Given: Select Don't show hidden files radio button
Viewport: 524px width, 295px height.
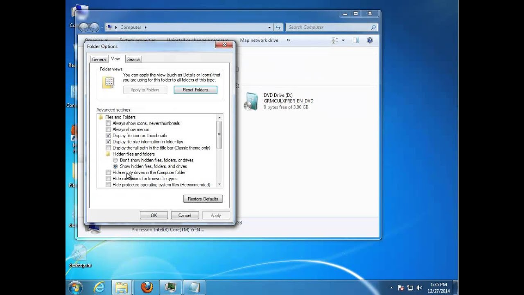Looking at the screenshot, I should [x=115, y=160].
